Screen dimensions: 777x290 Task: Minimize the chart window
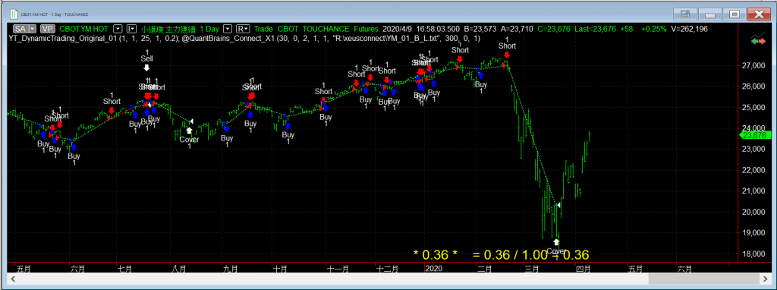point(710,14)
